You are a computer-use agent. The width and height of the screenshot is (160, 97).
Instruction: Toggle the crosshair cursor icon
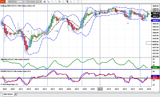click(59, 2)
